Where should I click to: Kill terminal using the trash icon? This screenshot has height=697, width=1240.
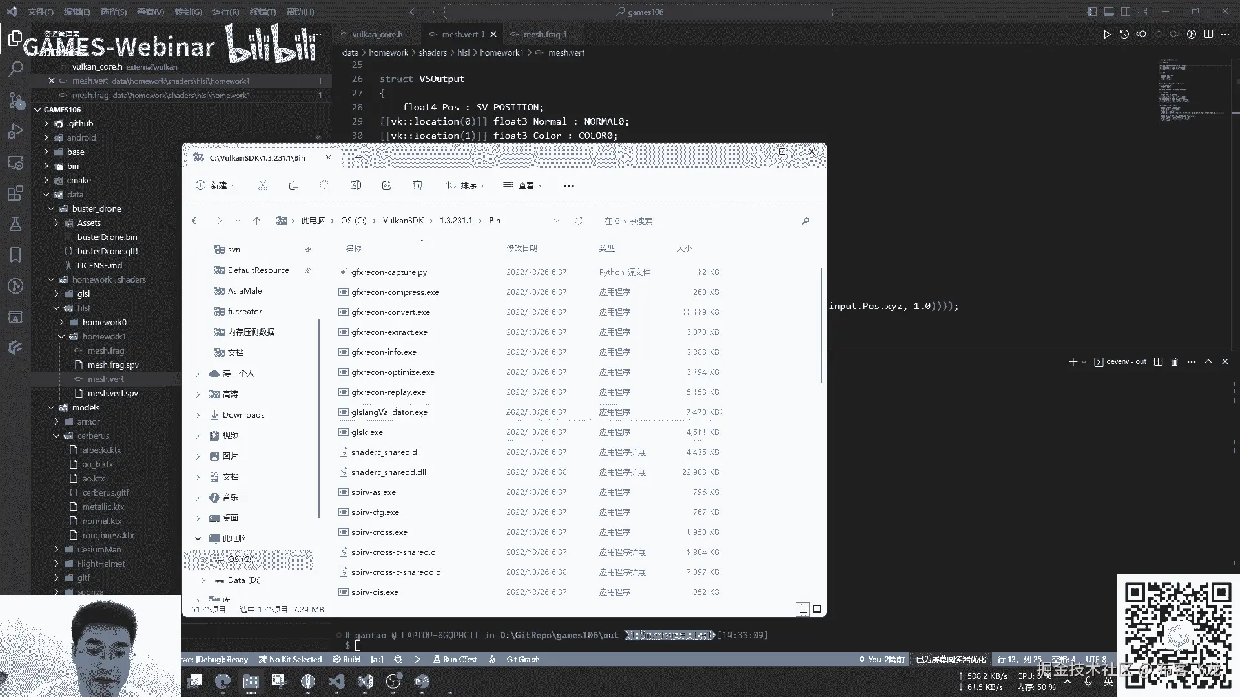[1175, 362]
